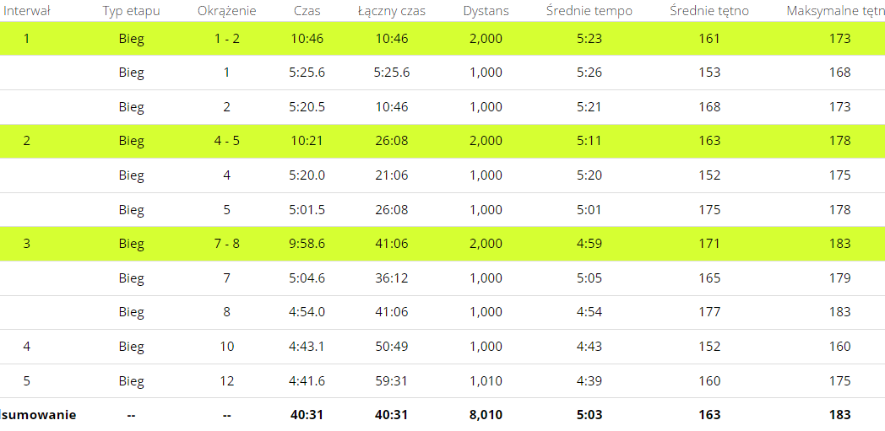Select the Typ etapu column header
The image size is (885, 431).
[x=131, y=11]
